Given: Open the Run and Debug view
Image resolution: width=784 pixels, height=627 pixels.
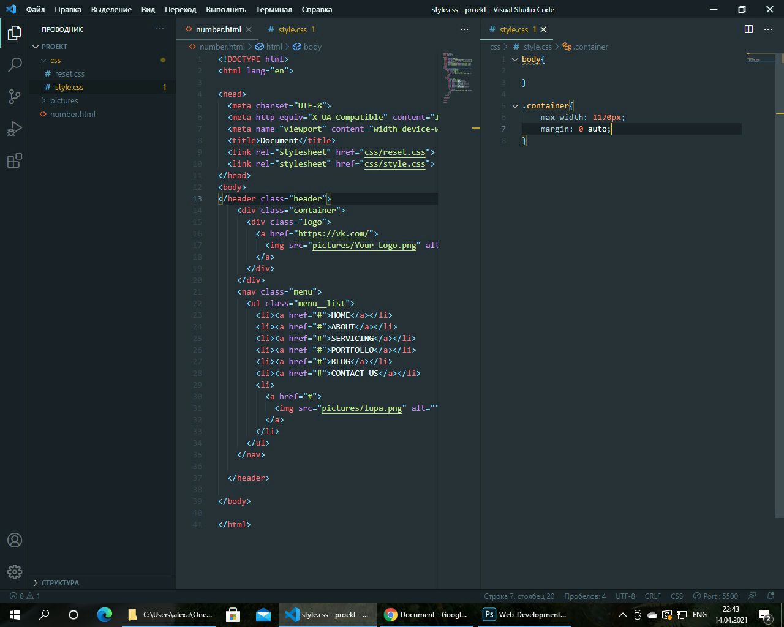Looking at the screenshot, I should 15,129.
